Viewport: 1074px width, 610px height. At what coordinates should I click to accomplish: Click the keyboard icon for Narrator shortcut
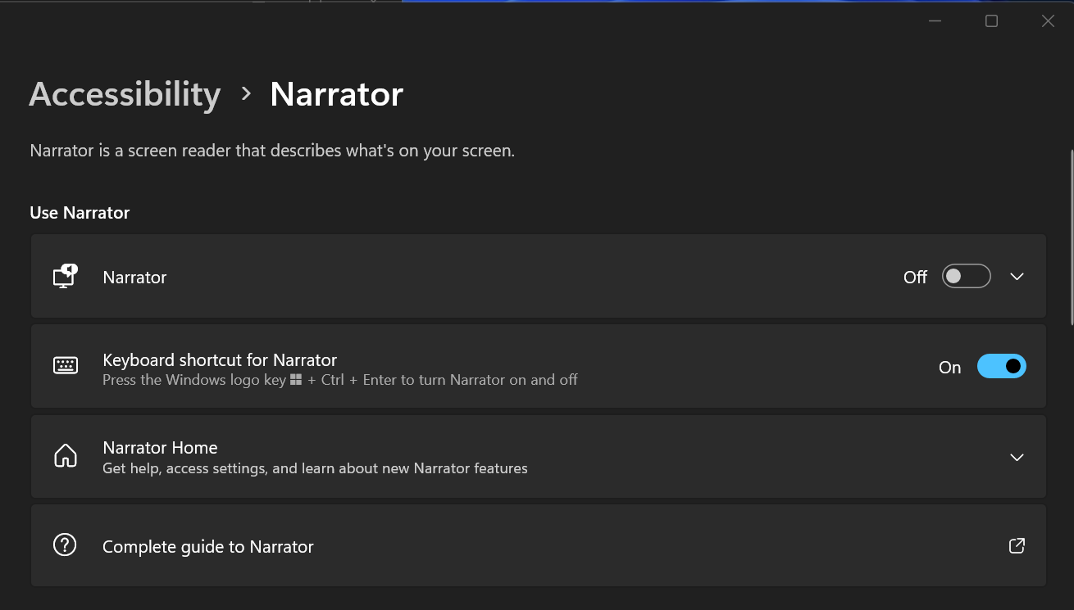65,366
